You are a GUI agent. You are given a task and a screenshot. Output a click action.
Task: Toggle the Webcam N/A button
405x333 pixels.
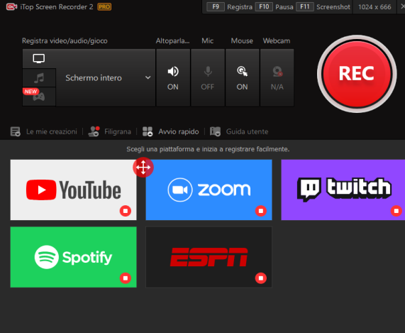tap(277, 78)
